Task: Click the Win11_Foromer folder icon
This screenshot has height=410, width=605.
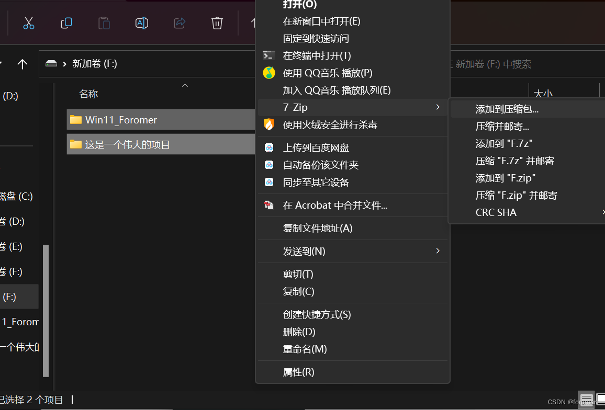Action: coord(75,120)
